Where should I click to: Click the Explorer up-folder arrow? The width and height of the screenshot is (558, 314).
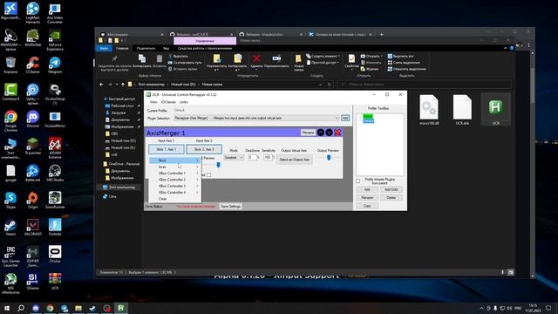coord(123,85)
